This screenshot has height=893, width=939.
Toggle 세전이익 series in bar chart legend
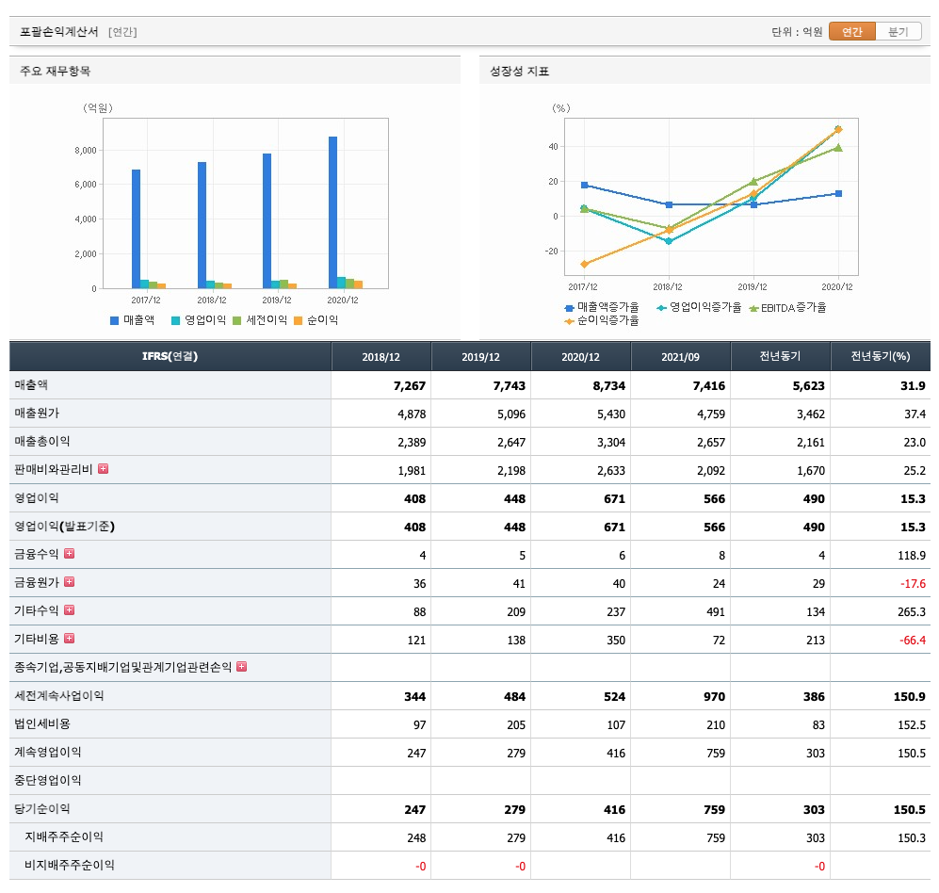(260, 320)
